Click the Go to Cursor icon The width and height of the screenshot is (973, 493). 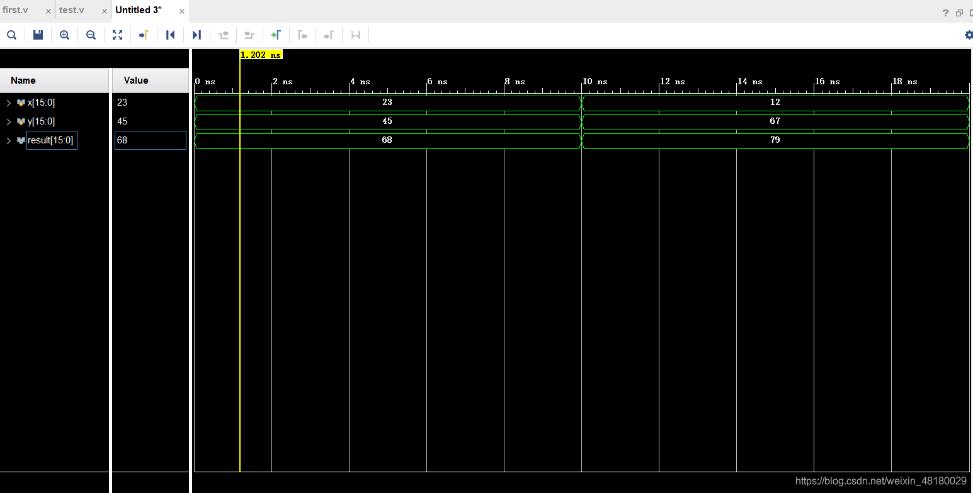144,35
